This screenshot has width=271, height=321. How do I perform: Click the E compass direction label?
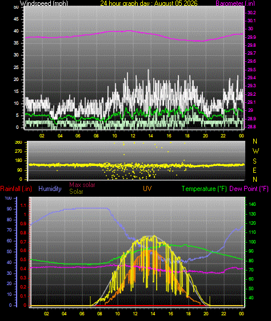(254, 170)
